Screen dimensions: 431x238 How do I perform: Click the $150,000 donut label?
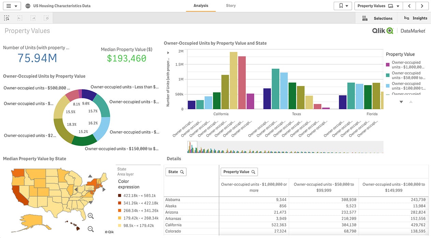121,149
